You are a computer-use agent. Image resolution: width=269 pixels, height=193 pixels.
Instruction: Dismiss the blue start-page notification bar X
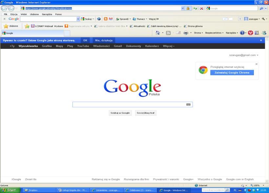click(261, 40)
